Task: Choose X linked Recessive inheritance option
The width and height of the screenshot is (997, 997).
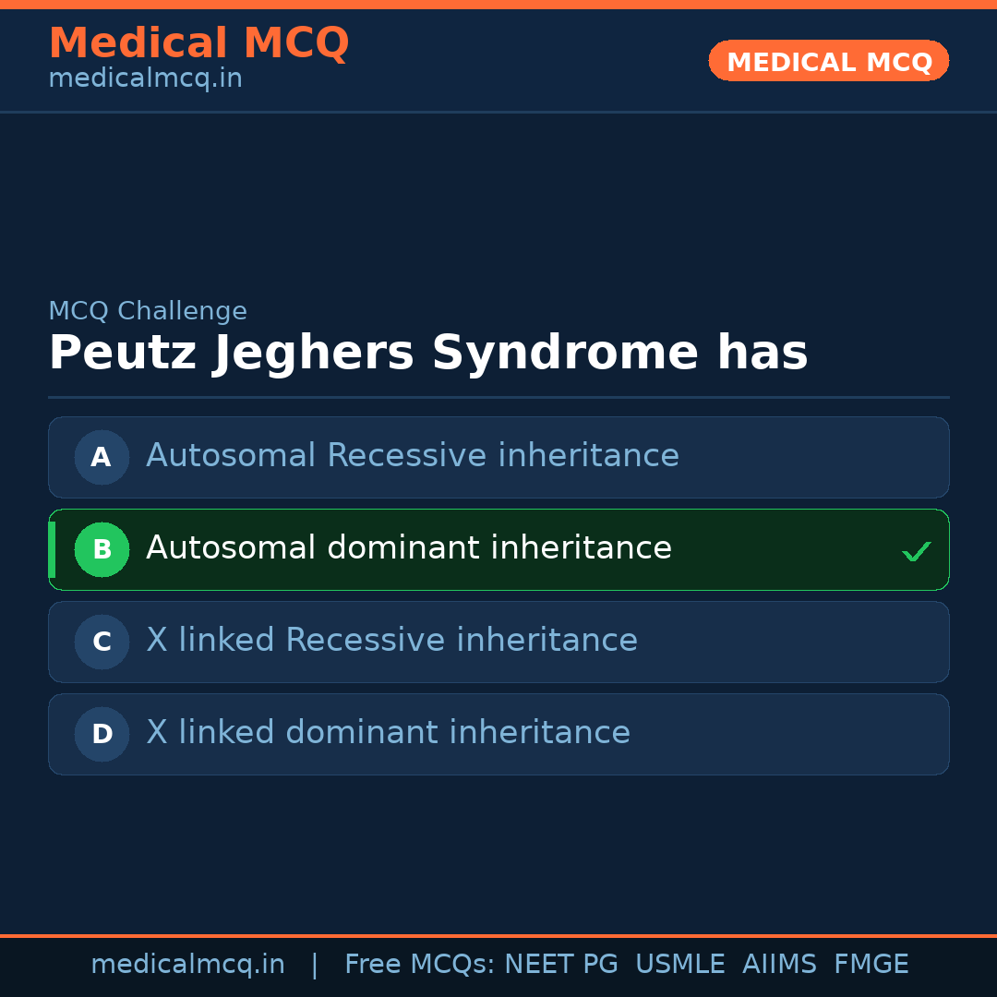Action: pyautogui.click(x=391, y=641)
